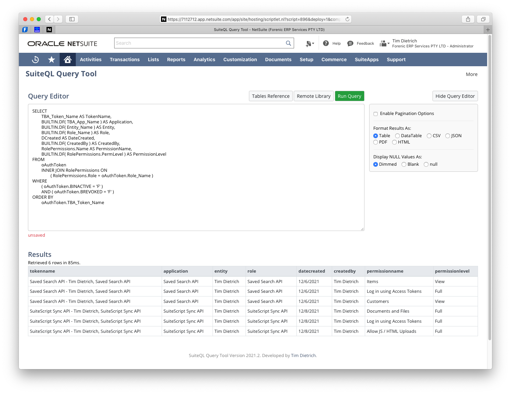Image resolution: width=511 pixels, height=394 pixels.
Task: Click Tim Dietrich account name
Action: click(x=405, y=41)
